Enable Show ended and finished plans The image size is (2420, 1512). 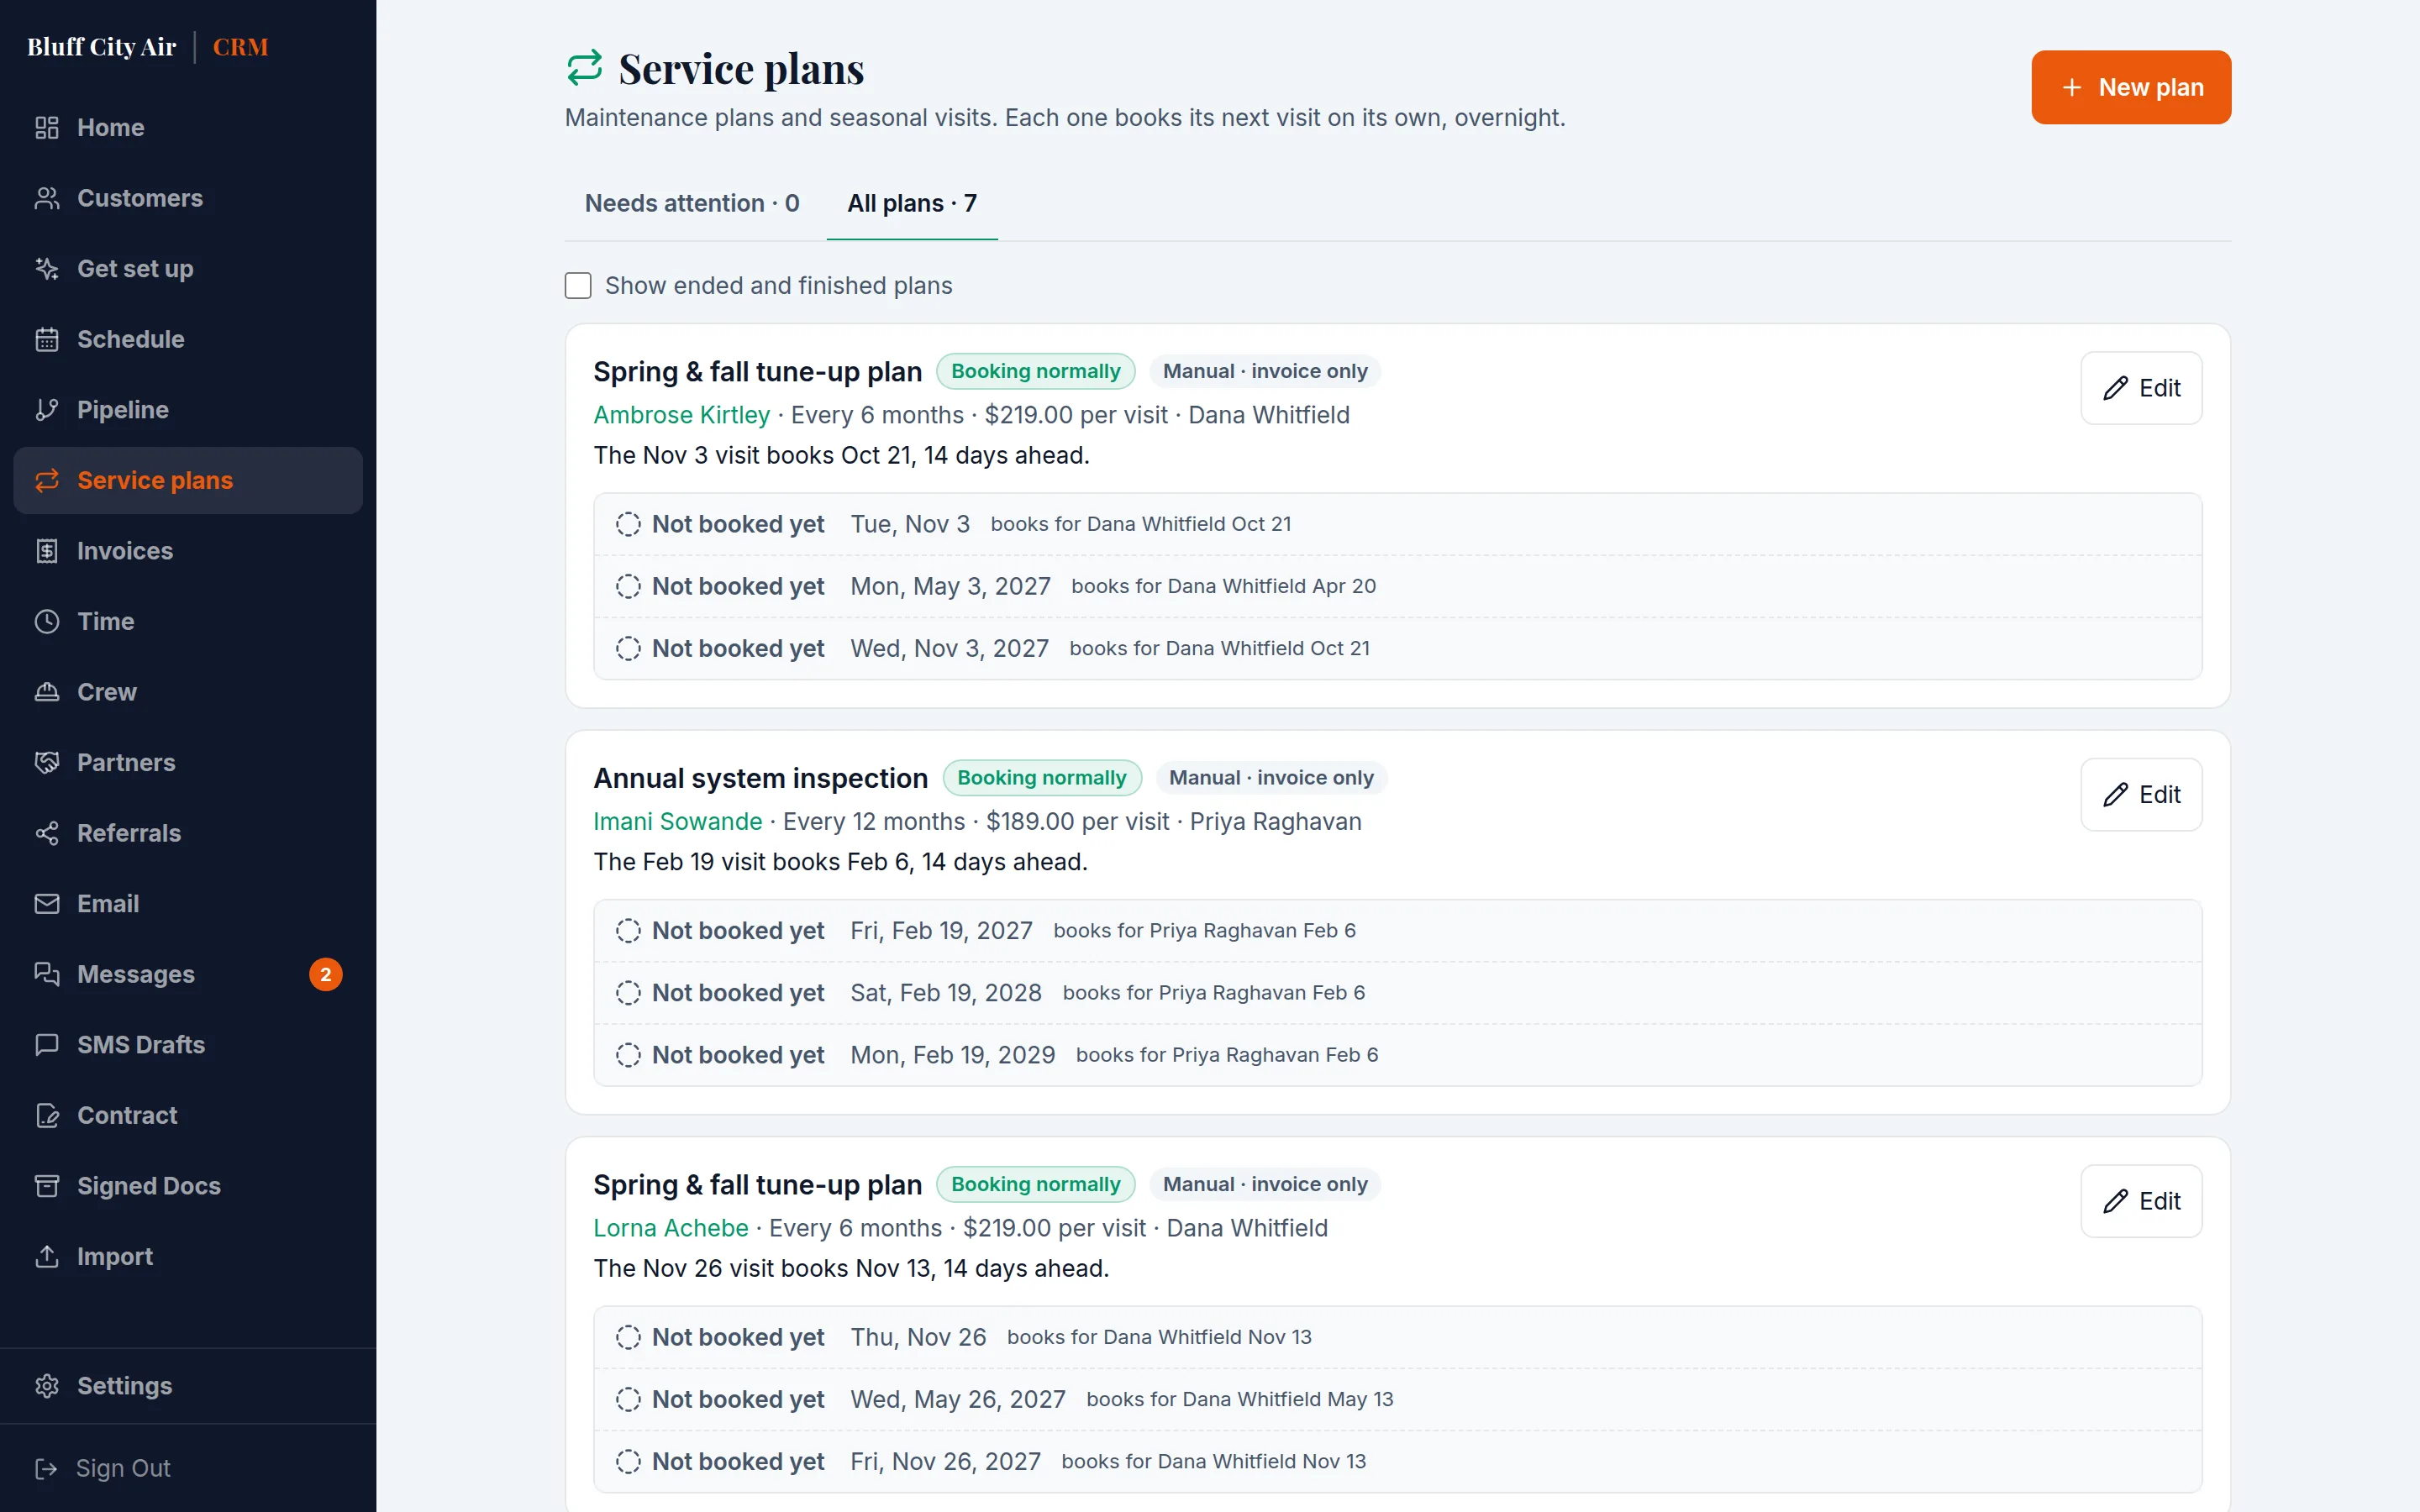pyautogui.click(x=578, y=286)
